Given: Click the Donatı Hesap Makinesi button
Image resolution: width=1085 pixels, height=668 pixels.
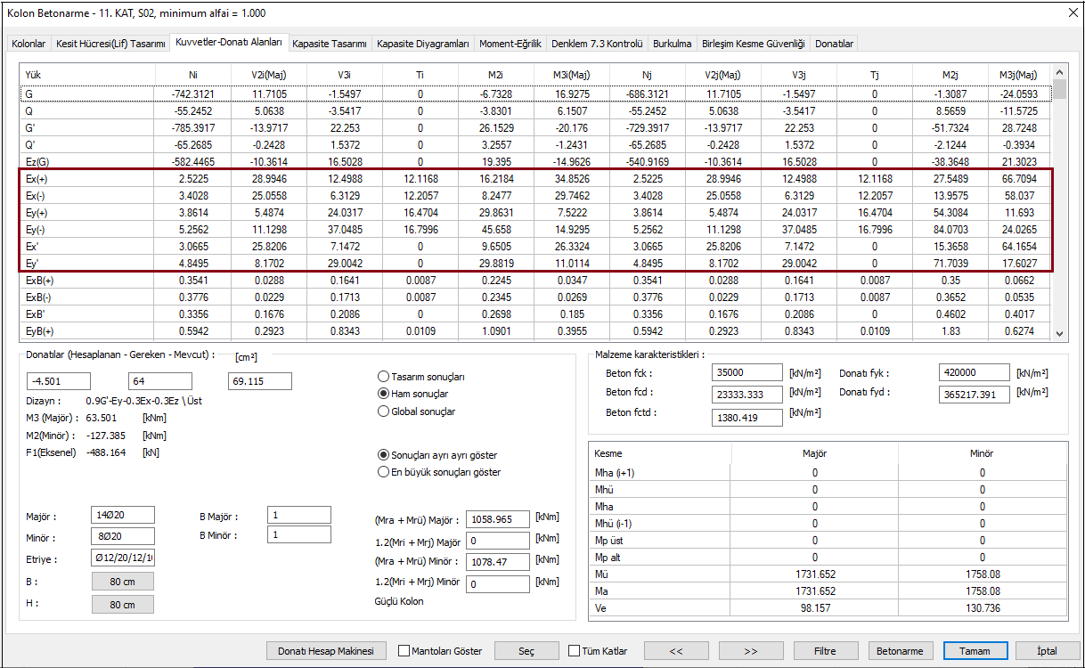Looking at the screenshot, I should pyautogui.click(x=331, y=651).
